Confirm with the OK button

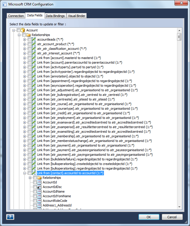coord(149,217)
